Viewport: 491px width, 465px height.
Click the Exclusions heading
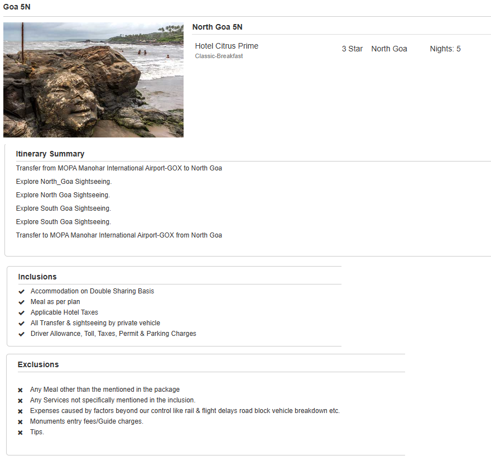pyautogui.click(x=38, y=364)
